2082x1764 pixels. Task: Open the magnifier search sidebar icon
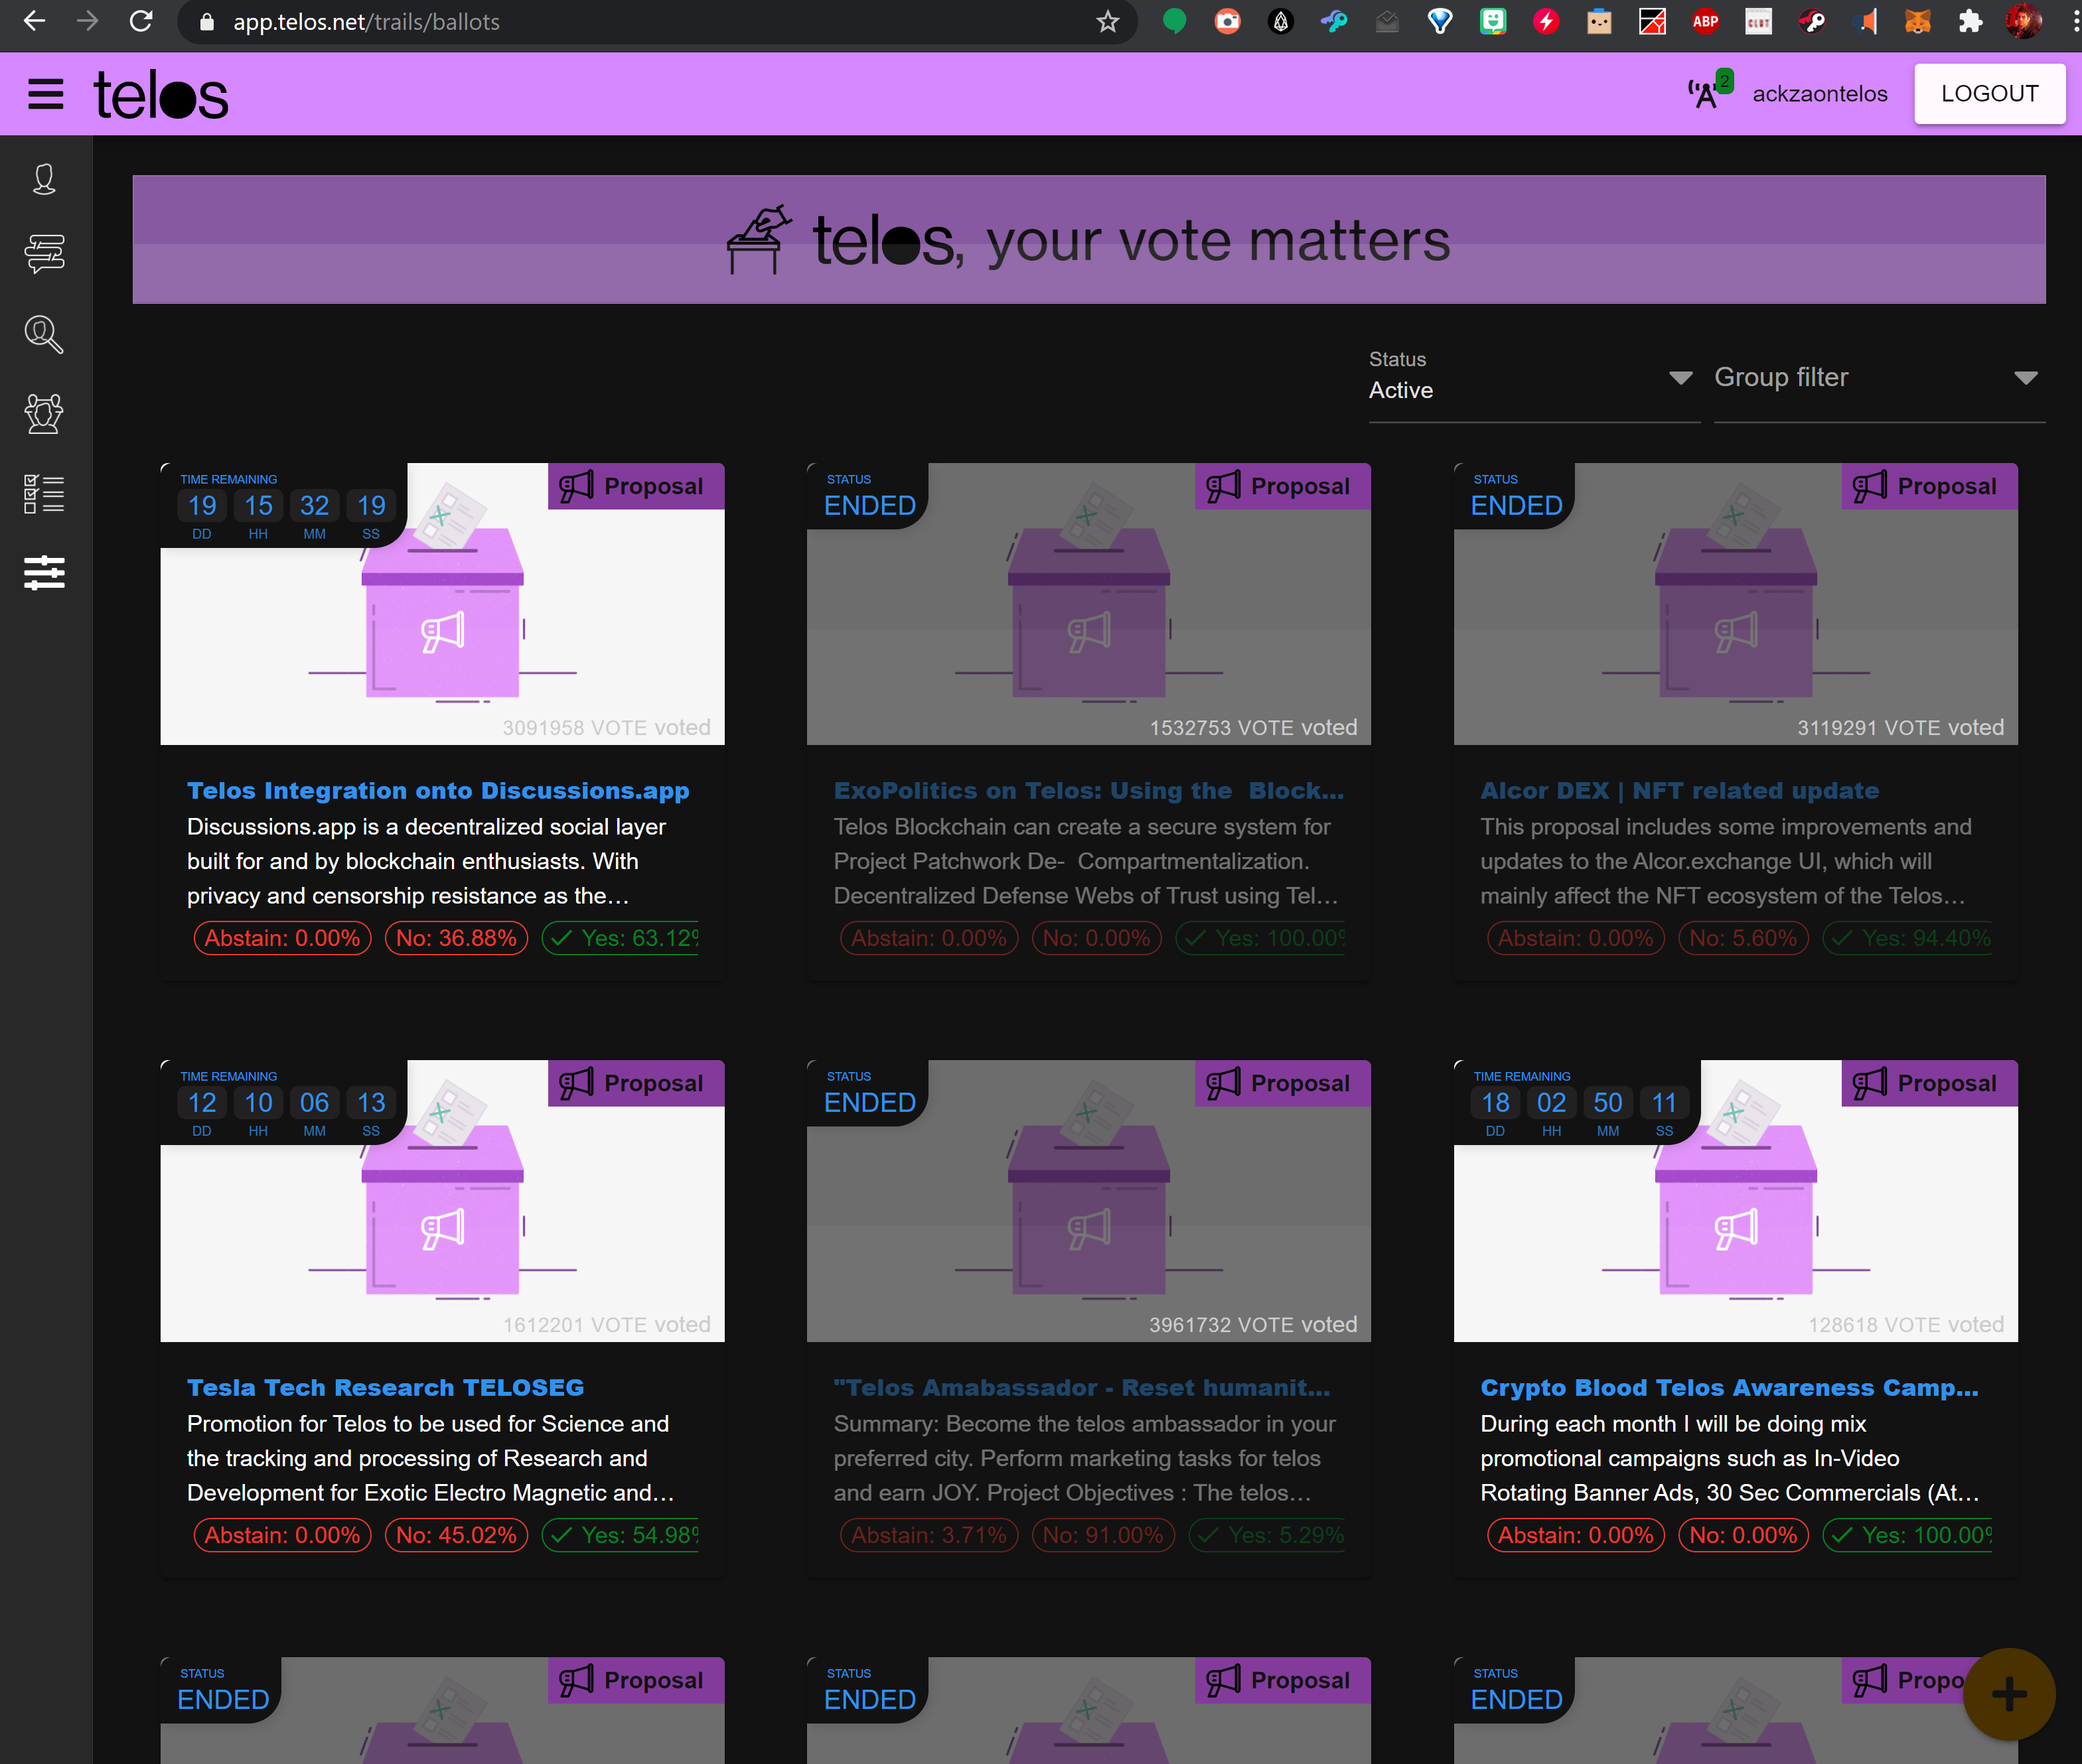tap(44, 334)
